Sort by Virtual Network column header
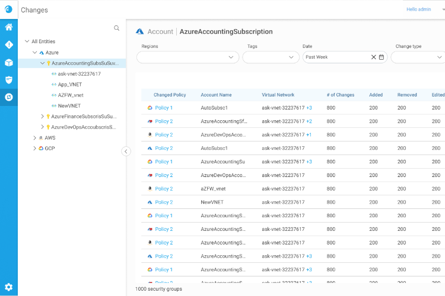Screen dimensions: 445x296 [278, 95]
